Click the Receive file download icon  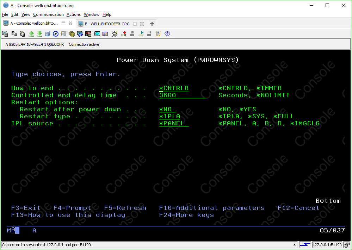point(39,34)
